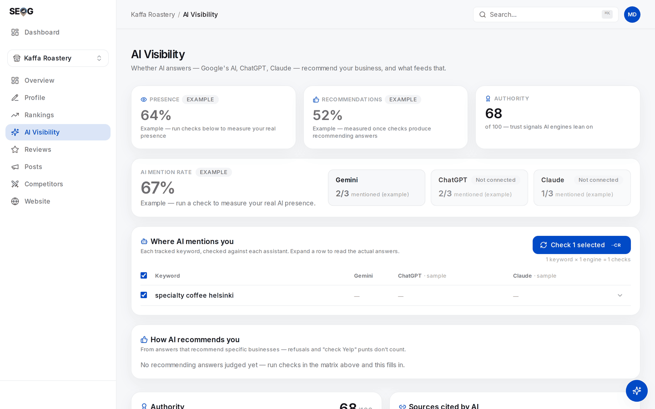Click the Profile pencil icon

point(15,98)
